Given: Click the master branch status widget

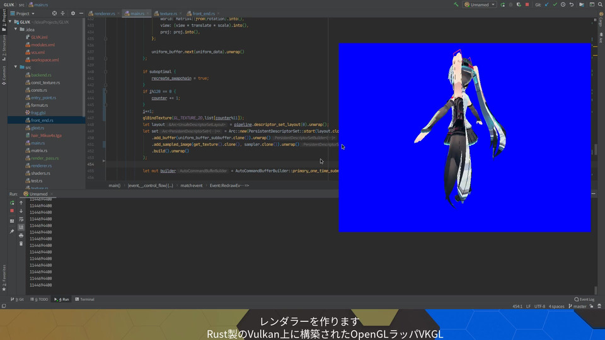Looking at the screenshot, I should (577, 307).
